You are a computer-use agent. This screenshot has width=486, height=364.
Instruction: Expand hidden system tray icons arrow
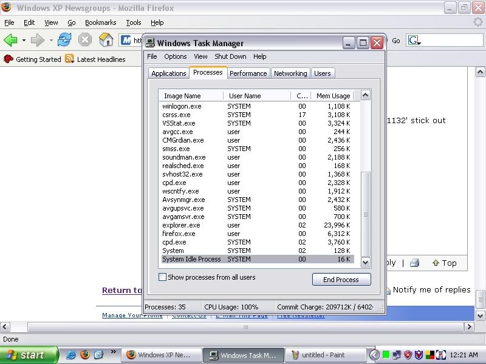click(x=375, y=355)
